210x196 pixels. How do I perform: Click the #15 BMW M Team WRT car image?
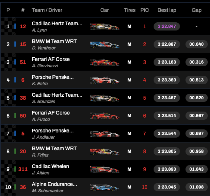point(105,44)
